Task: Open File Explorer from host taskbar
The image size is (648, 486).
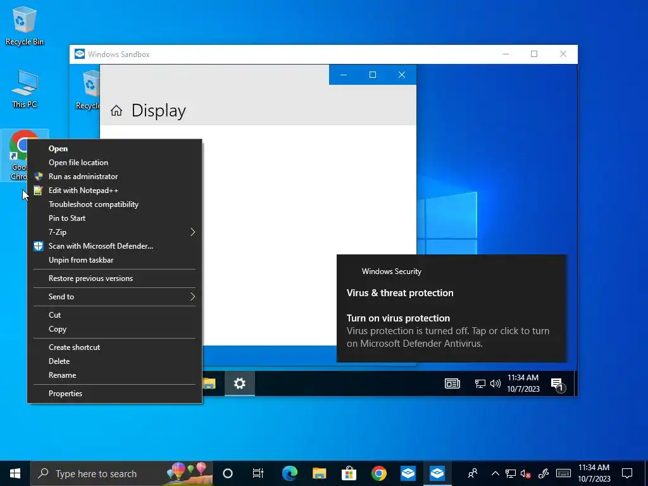Action: tap(319, 473)
